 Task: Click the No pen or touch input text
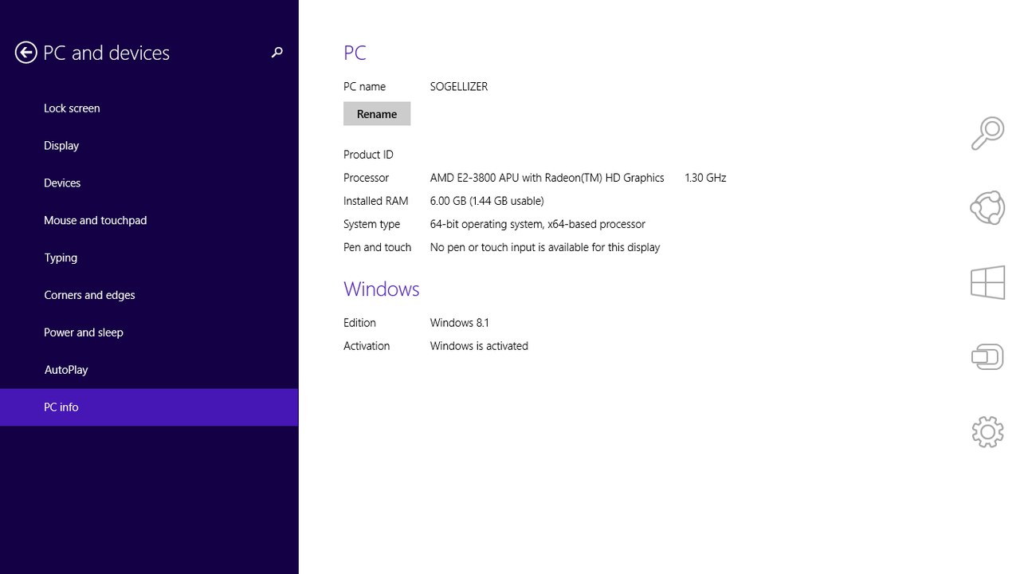point(545,247)
